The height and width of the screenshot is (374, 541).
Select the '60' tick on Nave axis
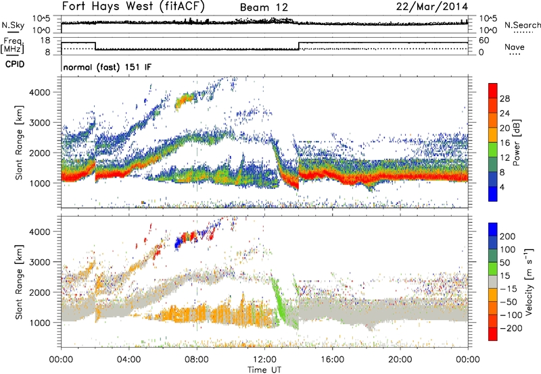pos(484,41)
